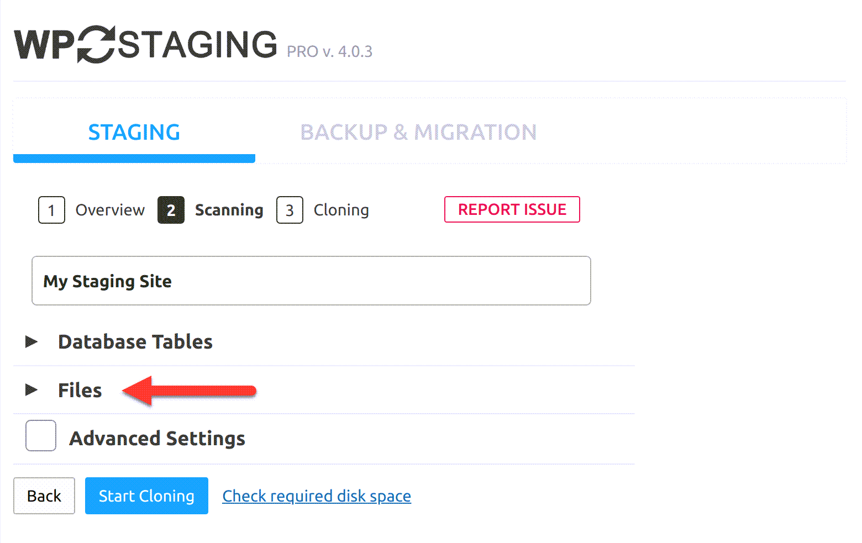Expand the Database Tables section
This screenshot has height=543, width=862.
pos(135,341)
